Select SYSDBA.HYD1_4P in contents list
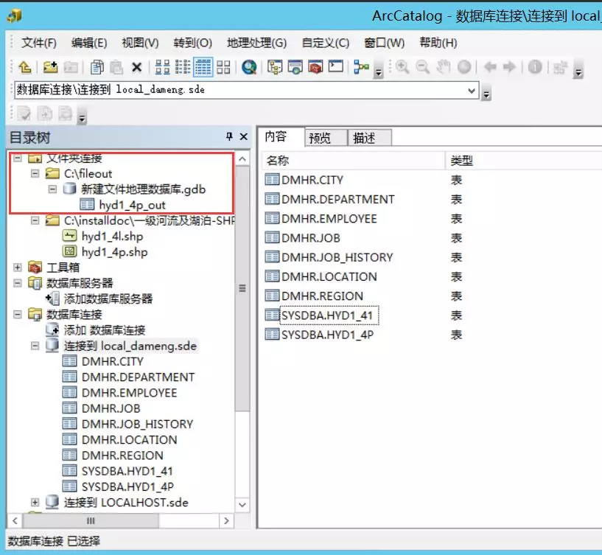This screenshot has width=602, height=555. pyautogui.click(x=327, y=335)
